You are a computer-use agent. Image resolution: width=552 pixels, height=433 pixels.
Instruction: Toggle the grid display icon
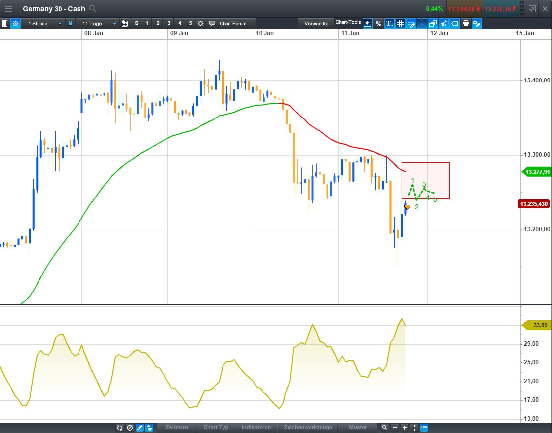point(400,24)
